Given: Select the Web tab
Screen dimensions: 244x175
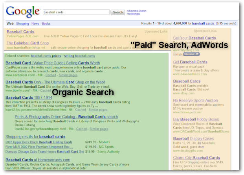Looking at the screenshot, I should 10,24.
